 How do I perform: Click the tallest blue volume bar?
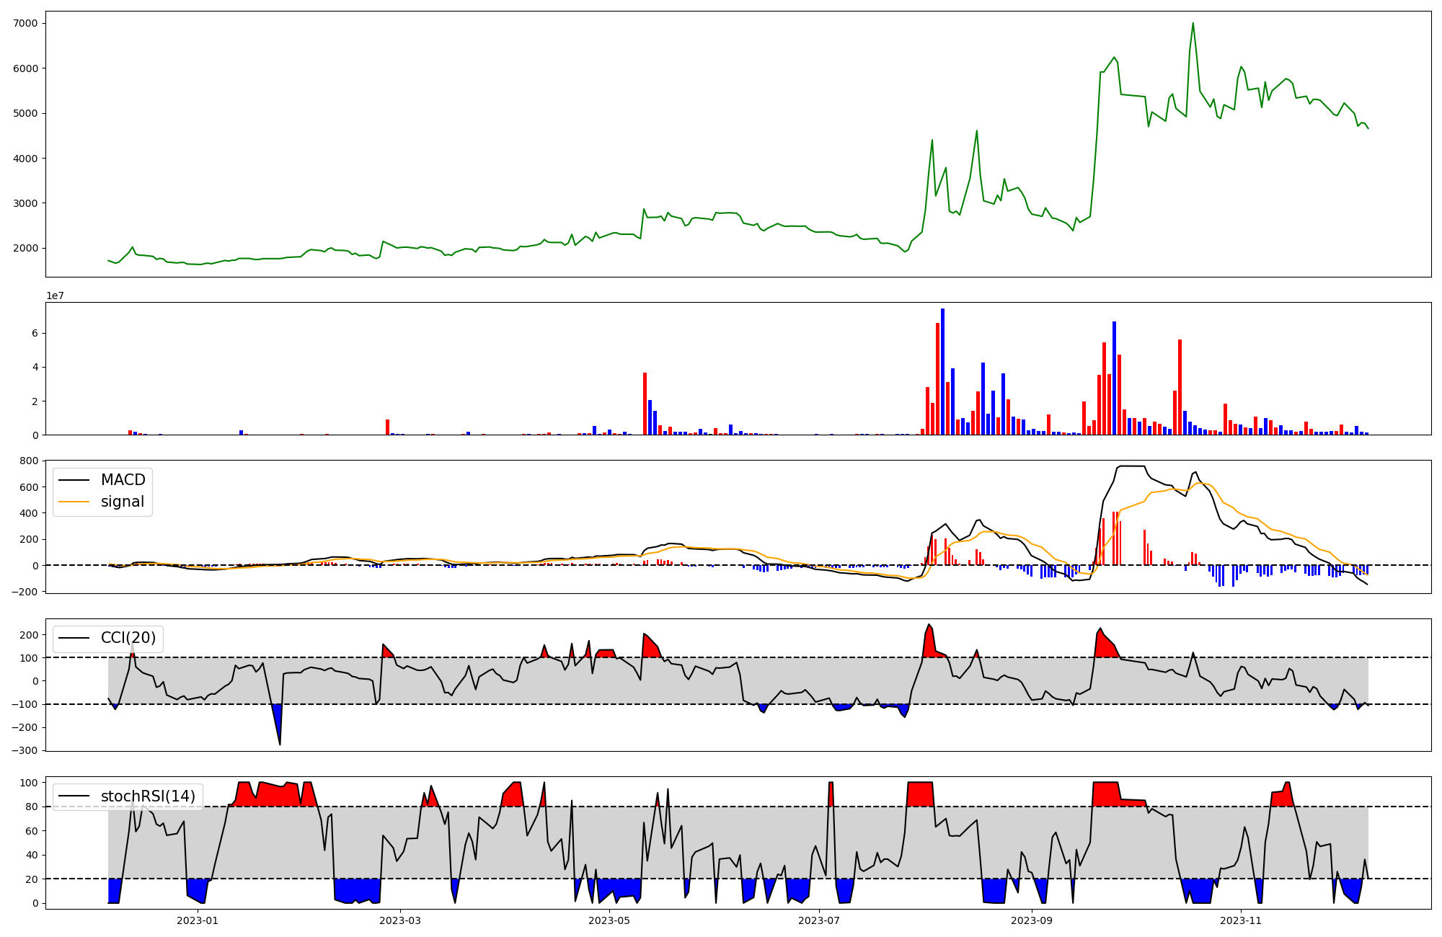tap(942, 371)
